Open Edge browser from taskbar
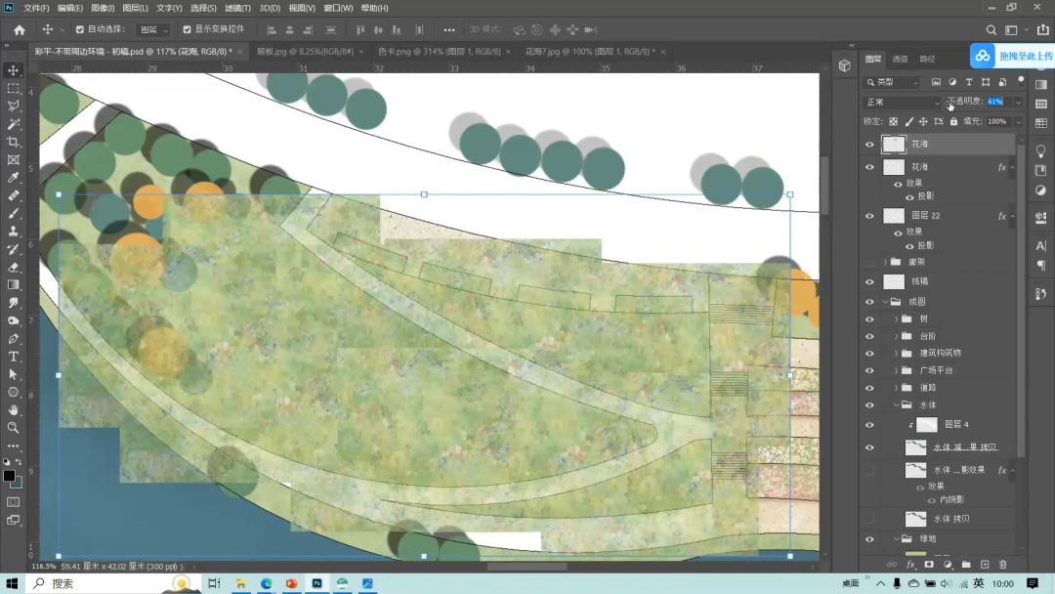 tap(266, 584)
